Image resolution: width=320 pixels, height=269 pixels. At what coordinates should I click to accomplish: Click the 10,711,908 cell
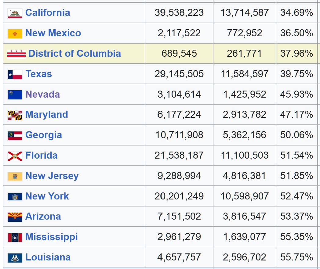(179, 135)
